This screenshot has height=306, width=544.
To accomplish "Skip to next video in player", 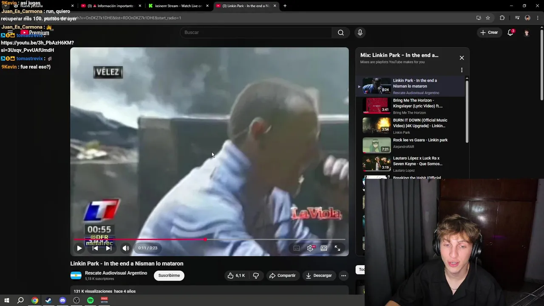I will click(109, 248).
